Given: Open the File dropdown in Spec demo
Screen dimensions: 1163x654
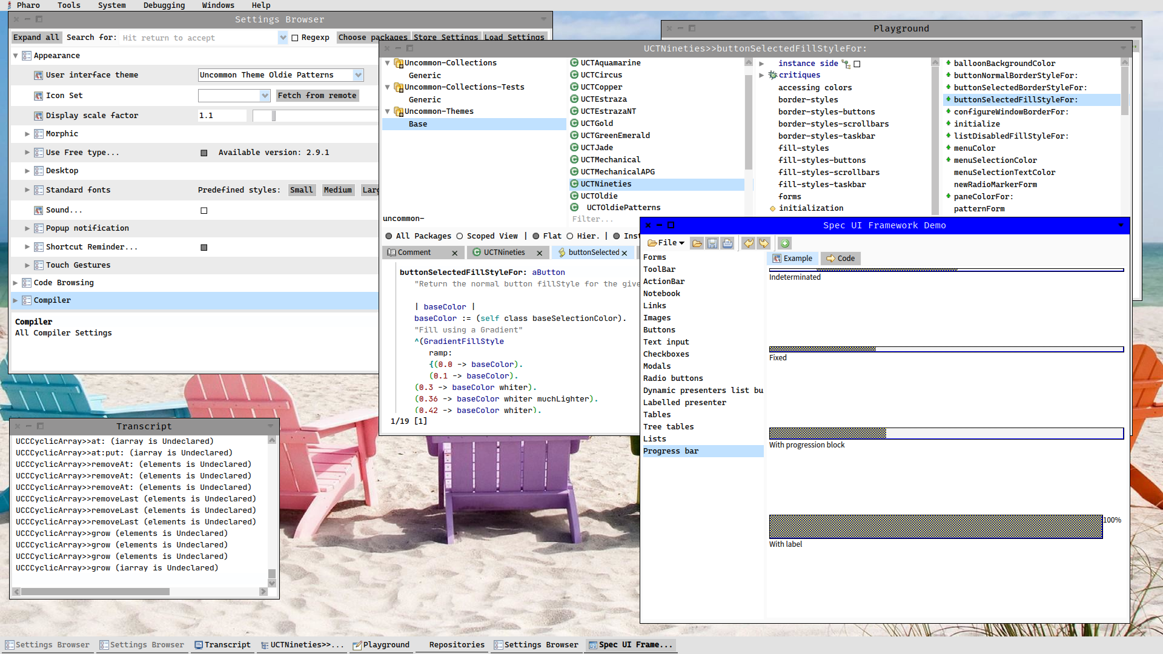Looking at the screenshot, I should point(666,243).
